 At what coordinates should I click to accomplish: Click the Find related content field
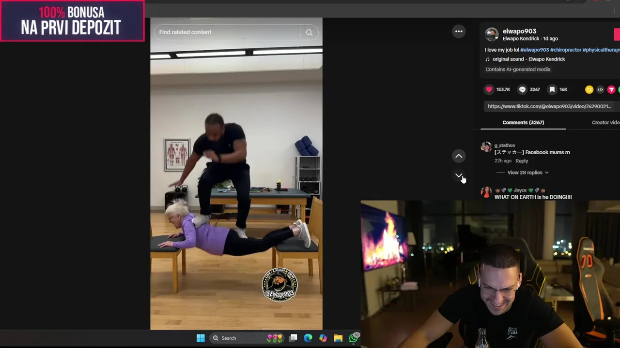(228, 32)
